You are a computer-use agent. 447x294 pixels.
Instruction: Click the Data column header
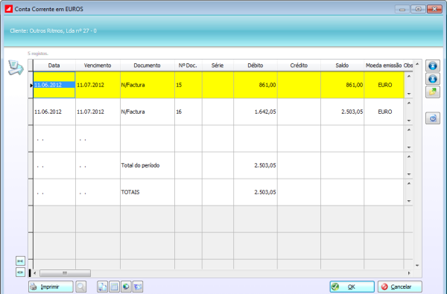click(x=54, y=65)
